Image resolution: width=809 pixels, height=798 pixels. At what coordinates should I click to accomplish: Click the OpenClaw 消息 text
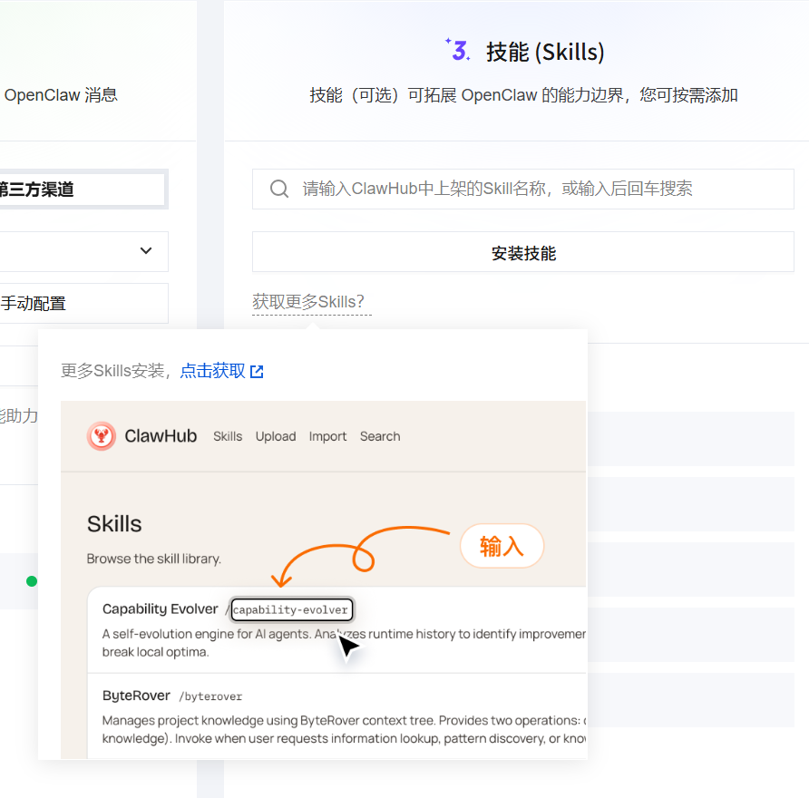point(61,95)
